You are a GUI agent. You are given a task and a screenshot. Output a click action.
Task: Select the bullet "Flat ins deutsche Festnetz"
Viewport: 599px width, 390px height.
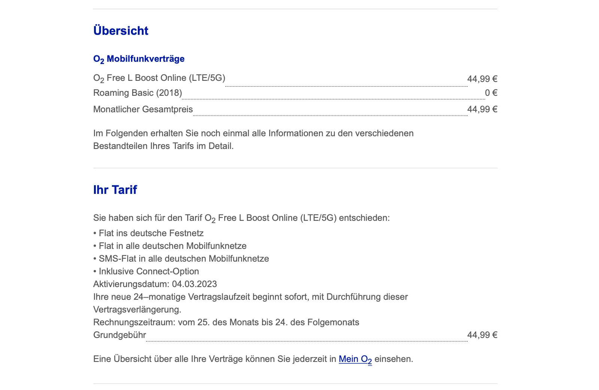pos(149,233)
